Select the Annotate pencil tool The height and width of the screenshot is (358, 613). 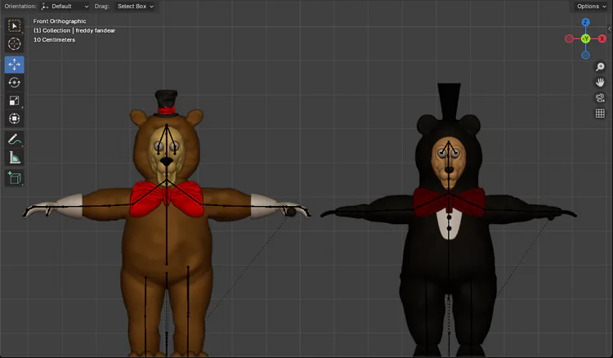tap(15, 139)
